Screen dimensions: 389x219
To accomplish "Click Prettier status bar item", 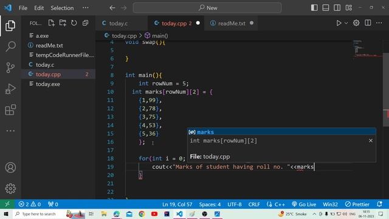I will [357, 204].
